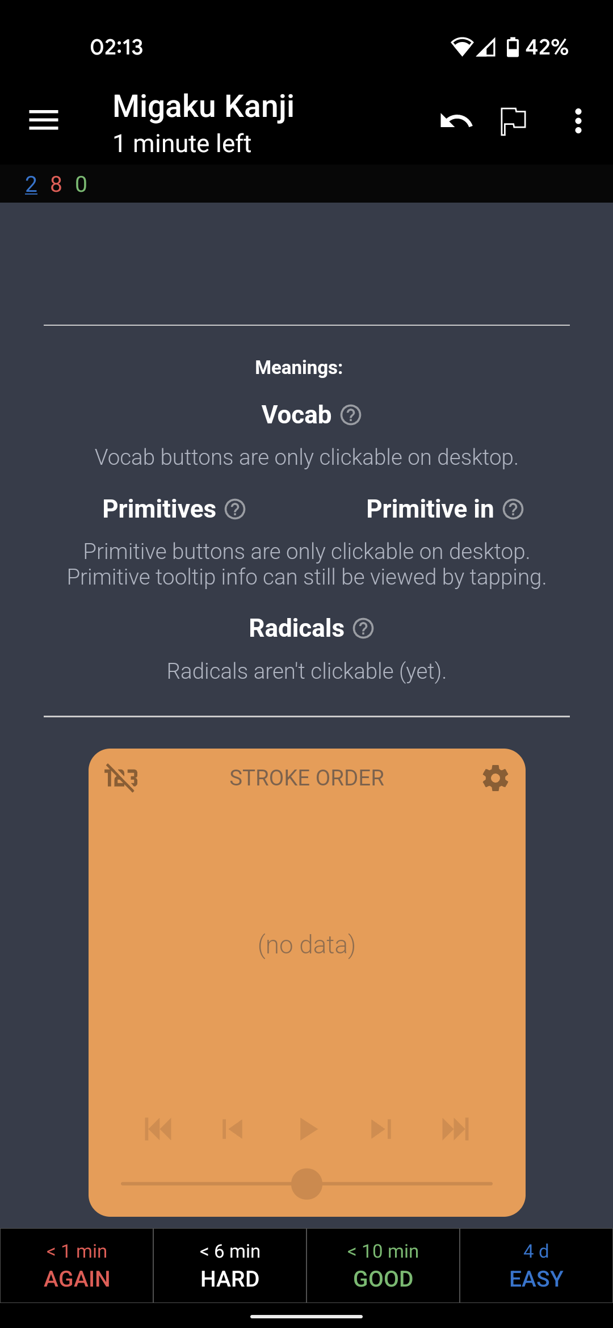
Task: Open the navigation drawer menu
Action: tap(43, 120)
